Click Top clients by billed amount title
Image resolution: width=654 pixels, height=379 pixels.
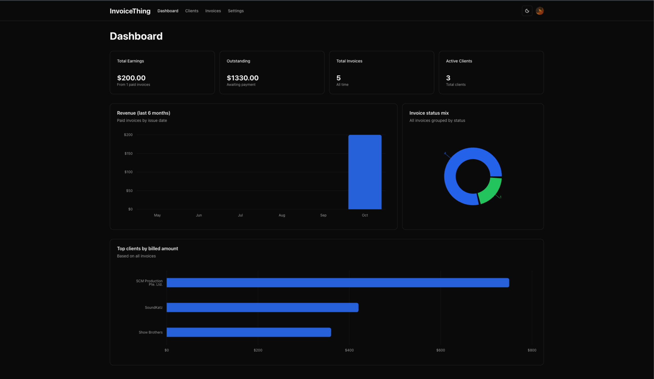coord(147,249)
